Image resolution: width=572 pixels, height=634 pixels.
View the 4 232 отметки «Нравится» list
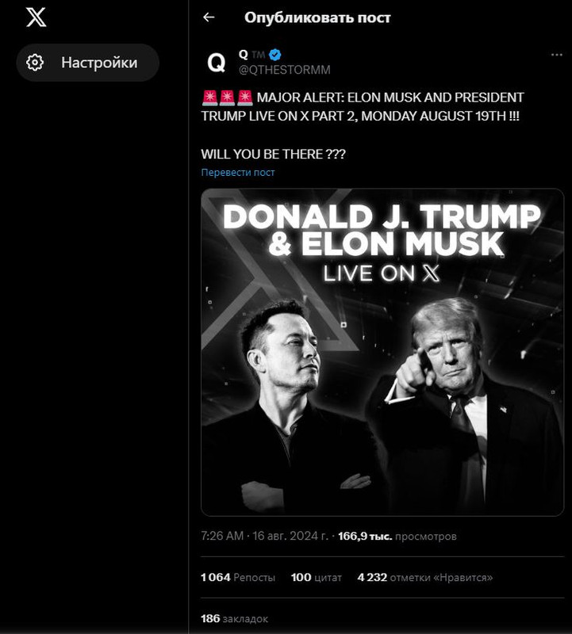click(x=425, y=577)
